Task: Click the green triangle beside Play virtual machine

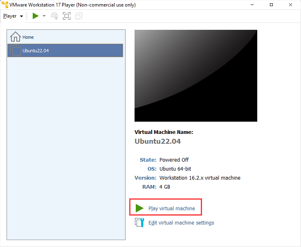Action: click(x=139, y=208)
